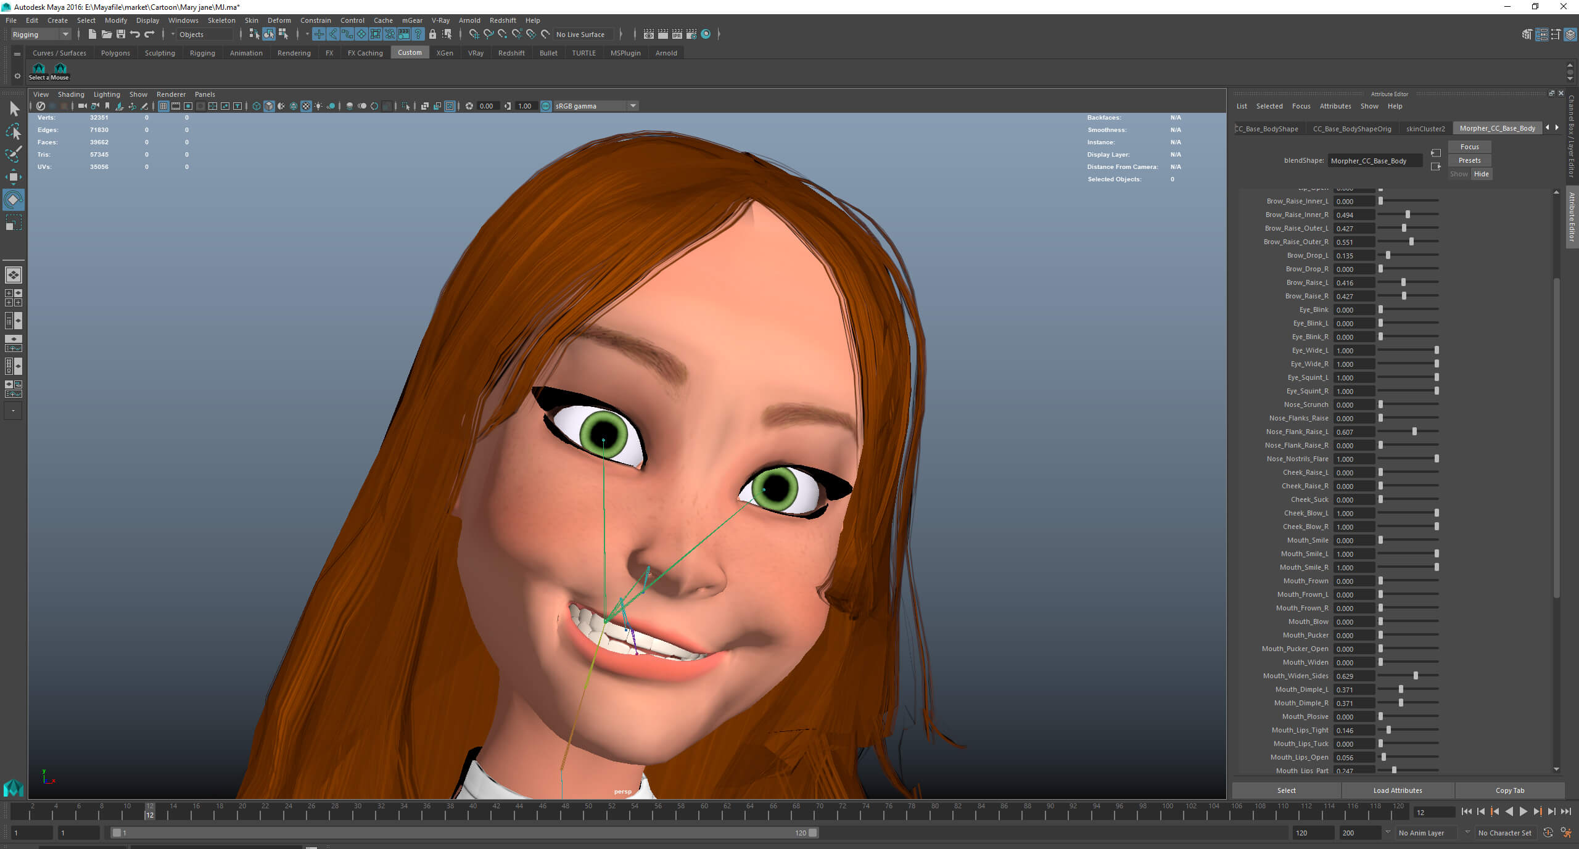Click the Nose_Flank_Raise_L value field
This screenshot has height=849, width=1579.
click(x=1353, y=432)
